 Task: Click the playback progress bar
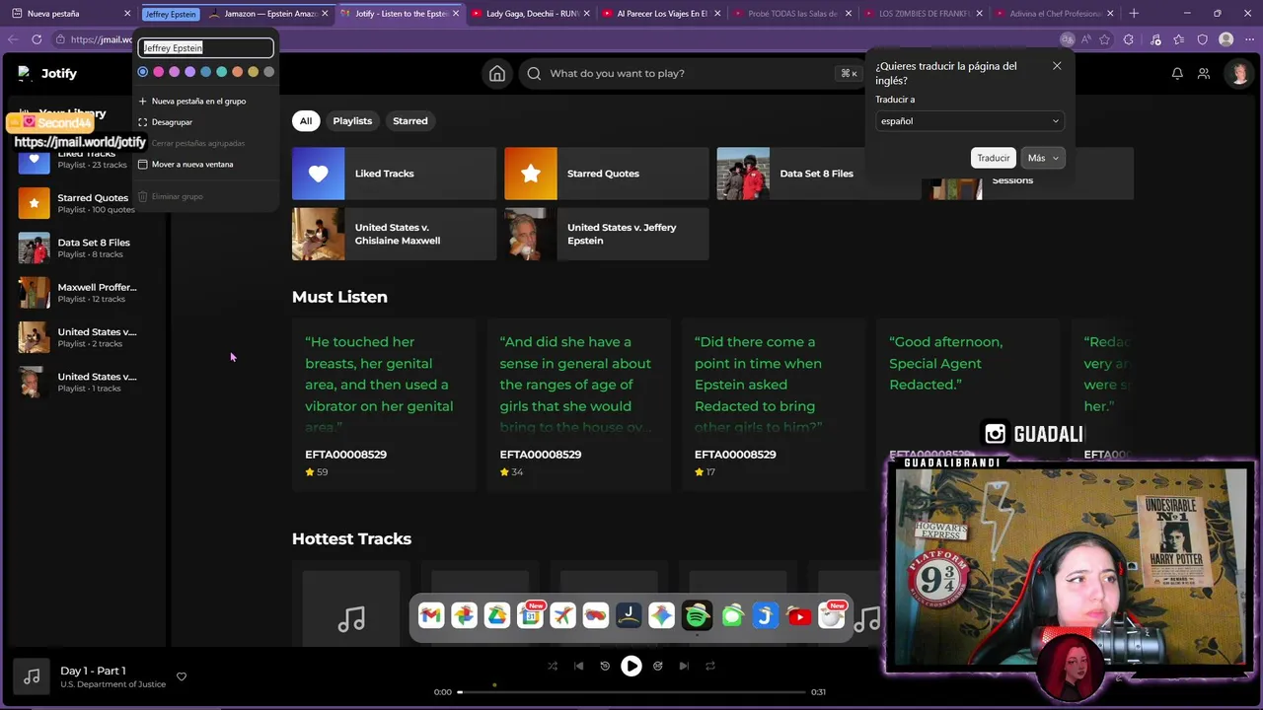pyautogui.click(x=631, y=692)
